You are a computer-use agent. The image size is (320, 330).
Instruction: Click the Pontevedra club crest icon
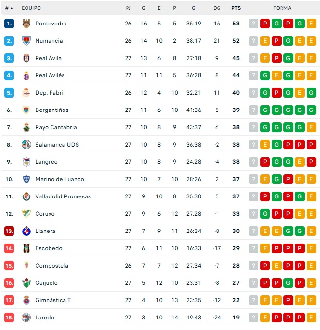pos(26,24)
